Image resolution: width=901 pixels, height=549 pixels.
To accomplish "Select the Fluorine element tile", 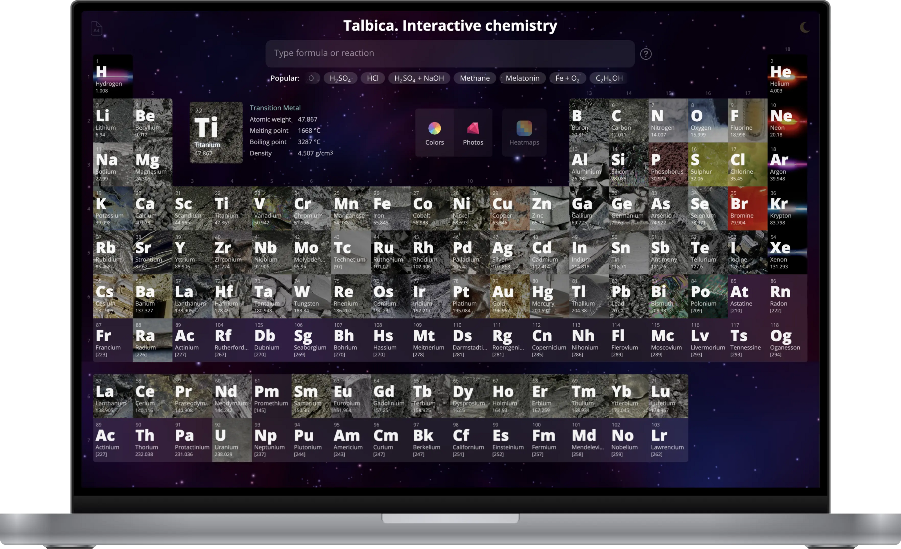I will (x=748, y=120).
